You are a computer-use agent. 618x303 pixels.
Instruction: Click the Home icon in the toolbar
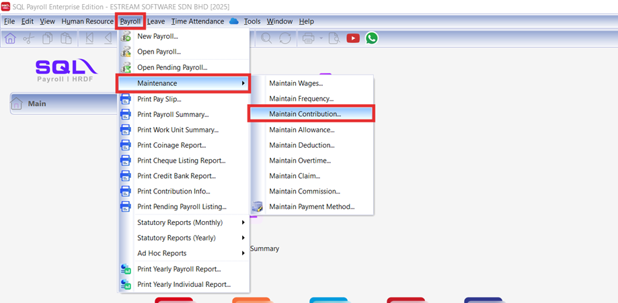tap(10, 38)
